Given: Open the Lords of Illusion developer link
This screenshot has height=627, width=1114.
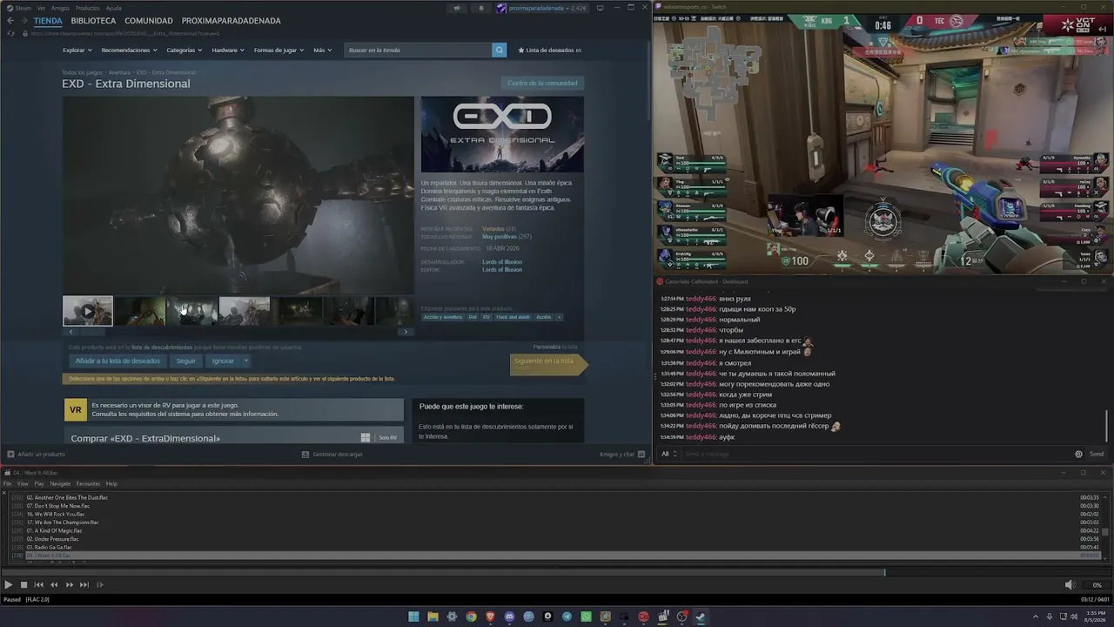Looking at the screenshot, I should click(502, 262).
